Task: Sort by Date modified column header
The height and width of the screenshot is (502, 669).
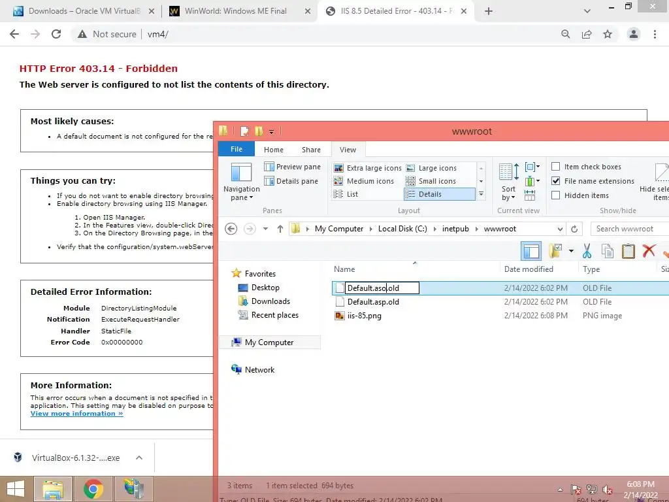Action: 529,269
